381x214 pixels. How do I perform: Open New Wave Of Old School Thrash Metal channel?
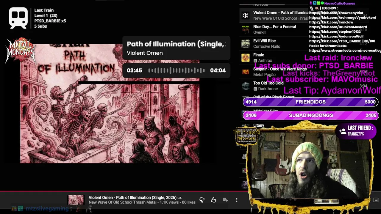[x=122, y=202]
